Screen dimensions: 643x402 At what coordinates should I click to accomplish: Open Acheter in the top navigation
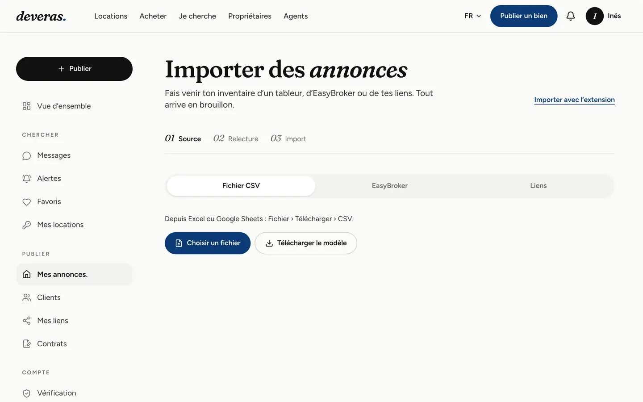tap(153, 16)
